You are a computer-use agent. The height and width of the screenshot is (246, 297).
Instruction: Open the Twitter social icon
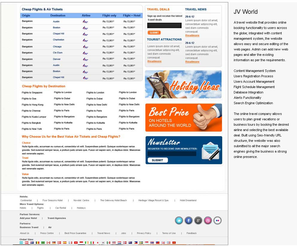coord(179,220)
